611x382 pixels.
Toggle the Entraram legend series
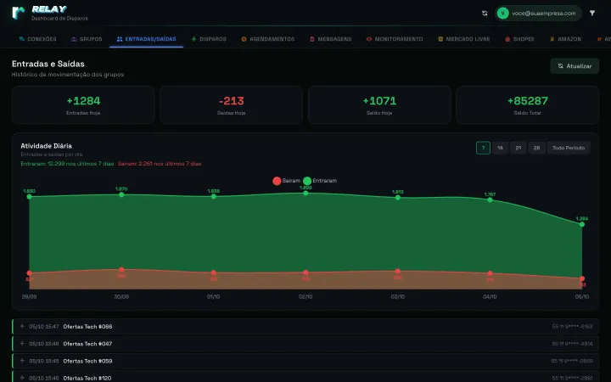[x=320, y=181]
